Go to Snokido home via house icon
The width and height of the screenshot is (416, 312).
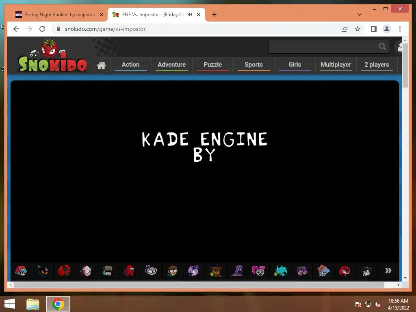click(101, 65)
